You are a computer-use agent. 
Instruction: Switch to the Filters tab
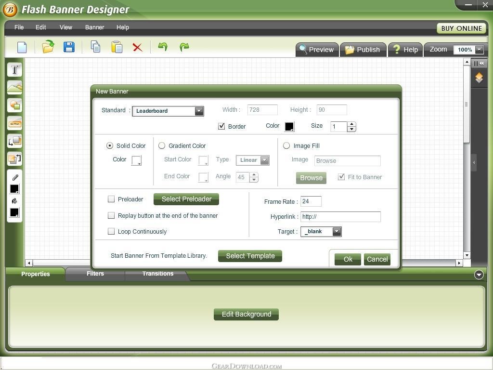pyautogui.click(x=95, y=274)
